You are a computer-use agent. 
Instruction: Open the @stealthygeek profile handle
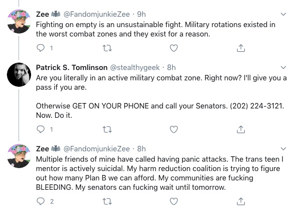(135, 68)
